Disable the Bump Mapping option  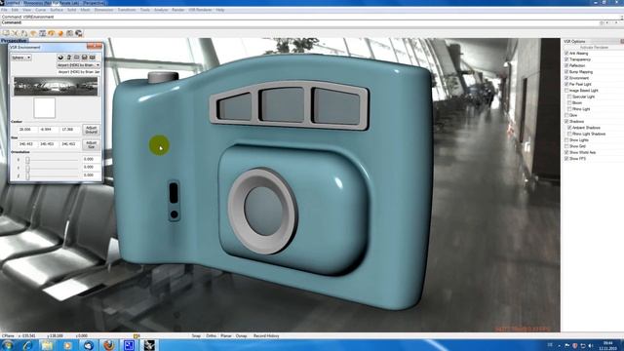click(566, 71)
